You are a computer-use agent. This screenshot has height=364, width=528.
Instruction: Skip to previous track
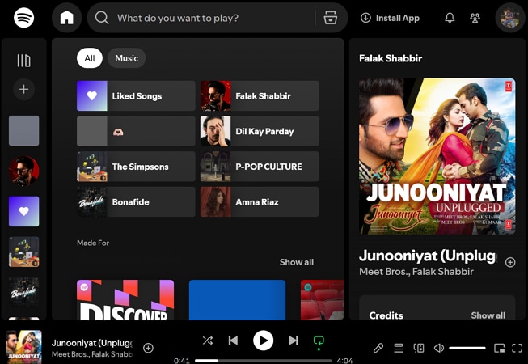pos(233,341)
